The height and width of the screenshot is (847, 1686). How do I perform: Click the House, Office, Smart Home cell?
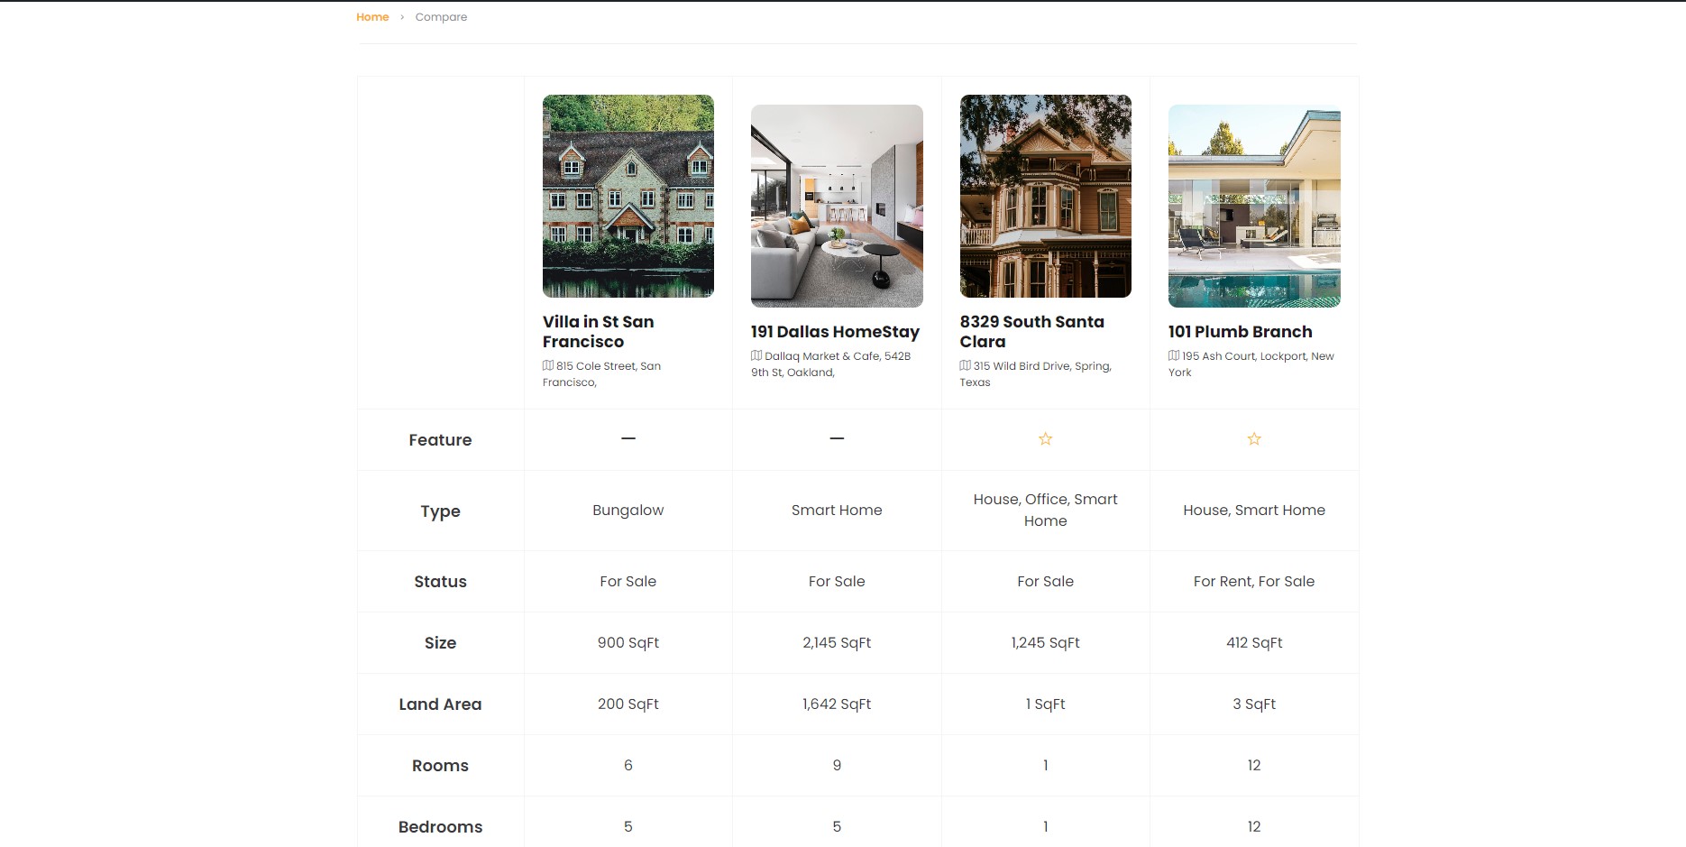(x=1046, y=511)
